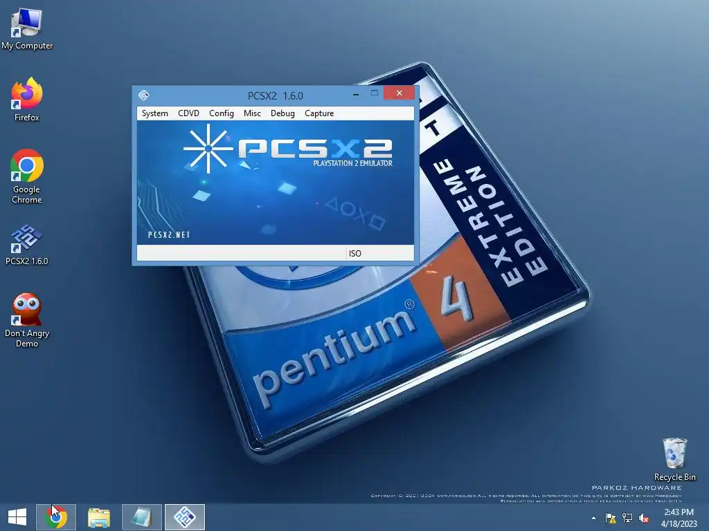Close the PCSX2 1.6.0 window

tap(399, 93)
